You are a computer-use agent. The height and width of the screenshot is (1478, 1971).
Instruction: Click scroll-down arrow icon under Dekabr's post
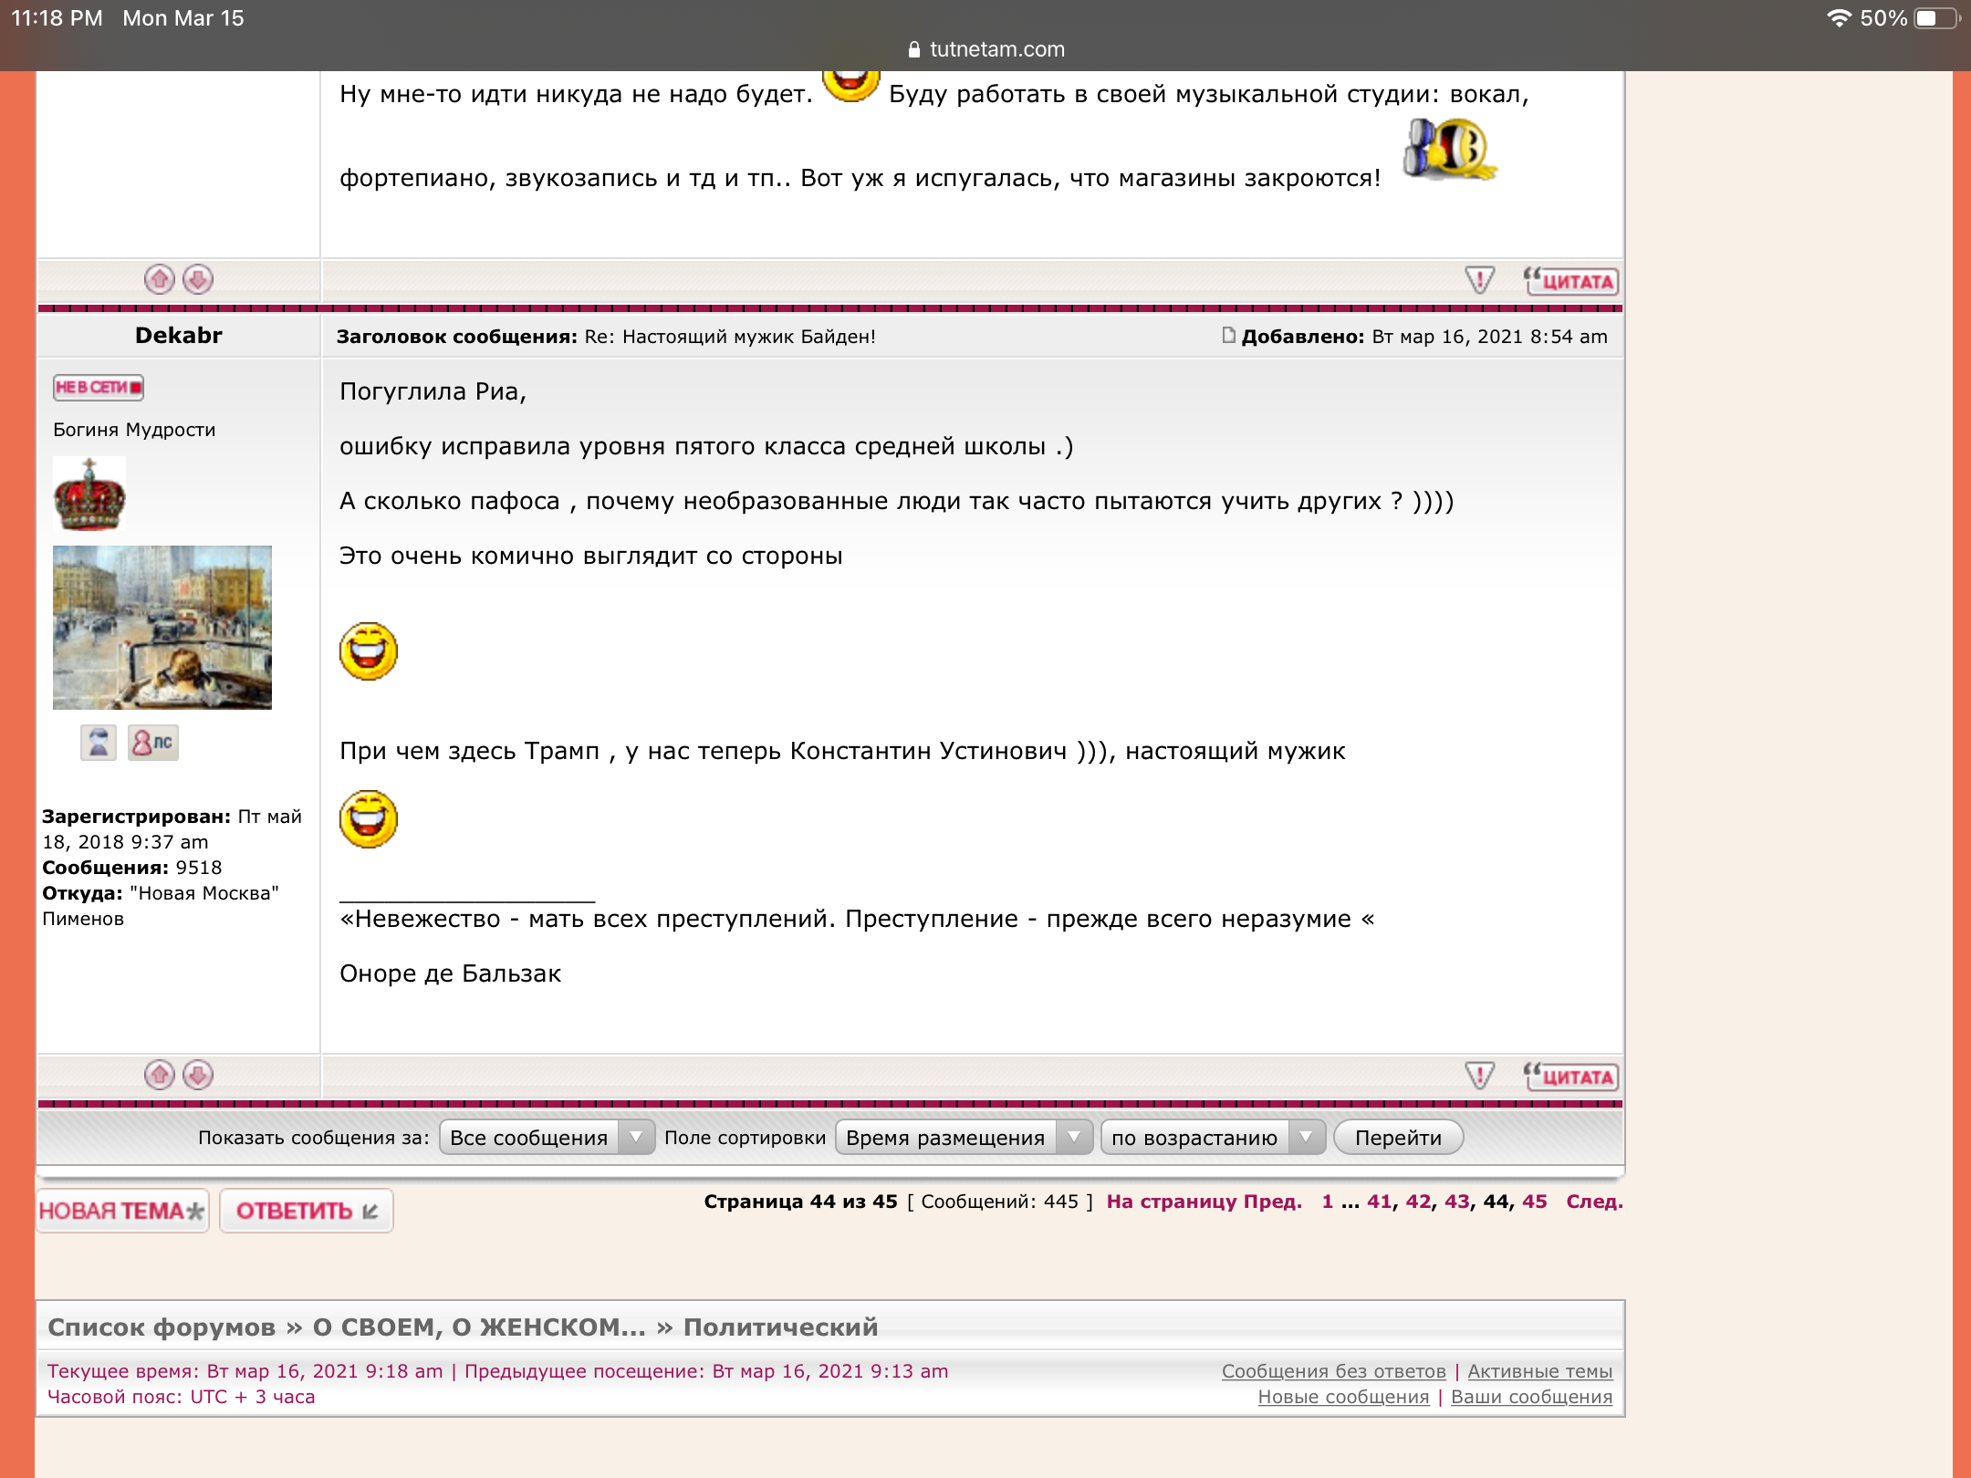[198, 1075]
